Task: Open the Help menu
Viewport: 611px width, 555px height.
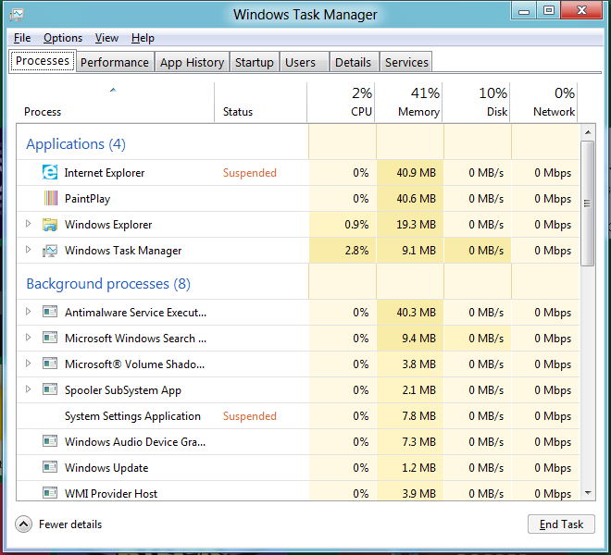Action: (x=143, y=38)
